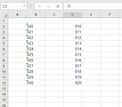Click cell containing 021
Screen dimensions: 122x107
36,32
